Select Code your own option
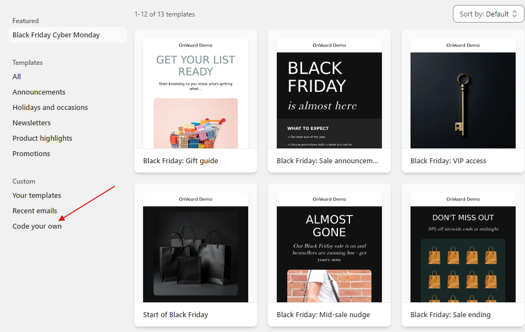 (x=37, y=226)
